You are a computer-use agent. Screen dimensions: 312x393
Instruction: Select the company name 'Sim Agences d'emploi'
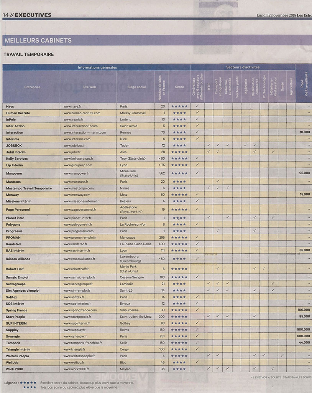tap(23, 291)
